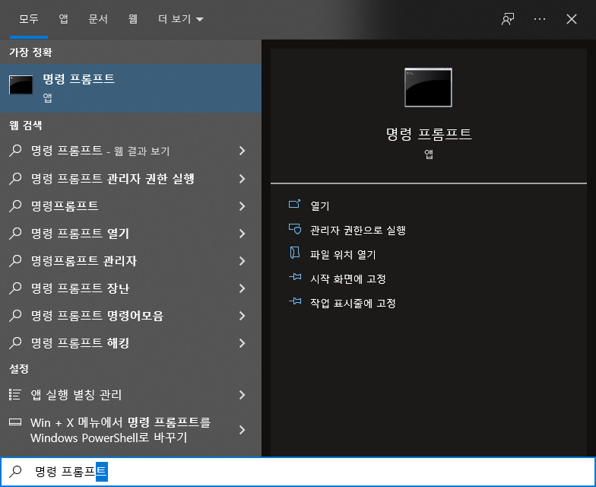
Task: Click the 열기 open icon
Action: coord(295,204)
